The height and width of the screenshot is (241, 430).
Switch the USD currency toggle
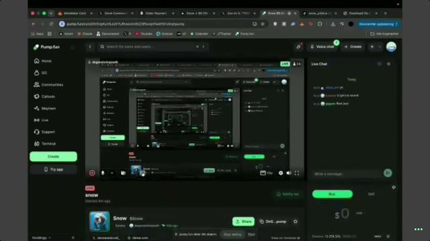click(x=360, y=213)
